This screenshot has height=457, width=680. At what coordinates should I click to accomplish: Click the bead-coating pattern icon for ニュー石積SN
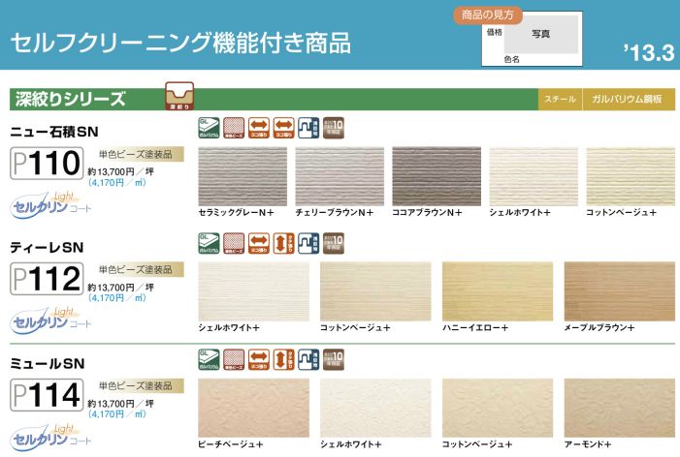point(234,128)
